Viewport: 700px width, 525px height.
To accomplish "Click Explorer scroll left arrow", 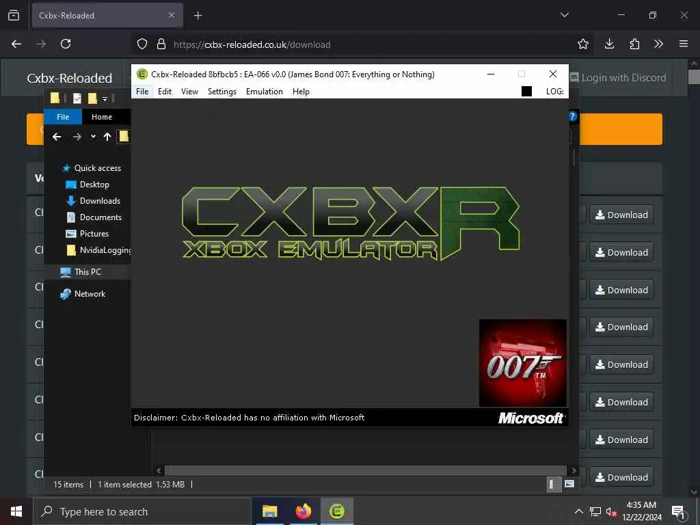I will pyautogui.click(x=159, y=470).
